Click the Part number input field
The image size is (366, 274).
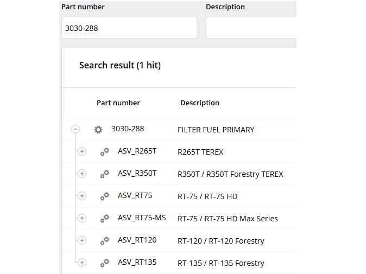[129, 28]
